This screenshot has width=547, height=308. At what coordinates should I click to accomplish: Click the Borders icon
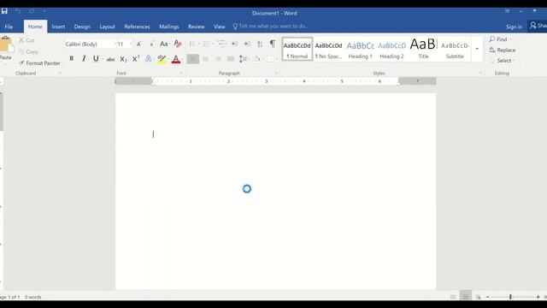pyautogui.click(x=271, y=59)
